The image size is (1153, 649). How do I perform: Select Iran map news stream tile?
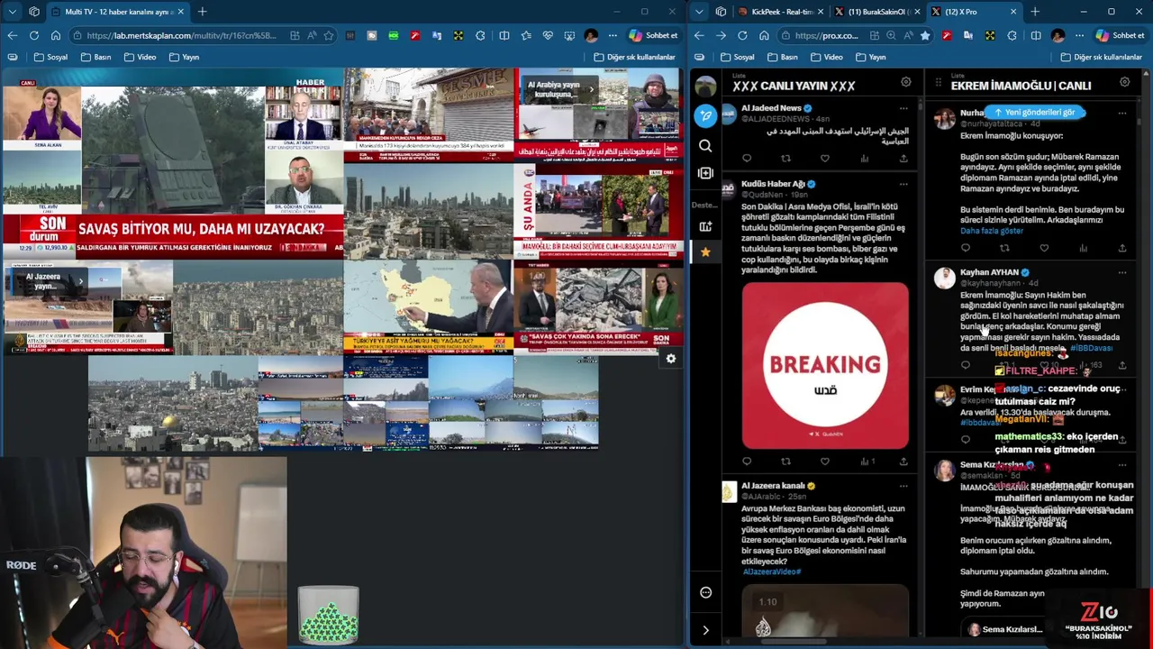[x=428, y=306]
